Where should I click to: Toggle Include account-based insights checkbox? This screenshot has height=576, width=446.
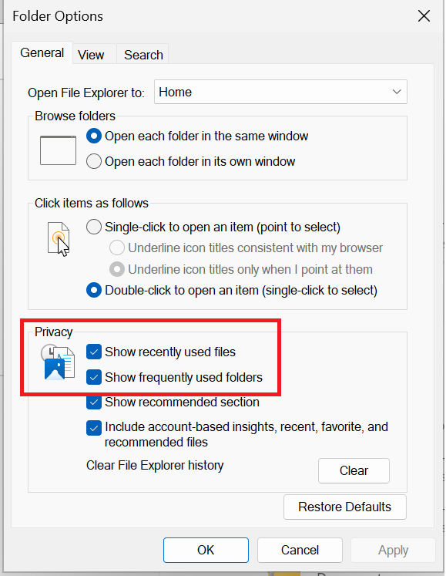[x=94, y=428]
